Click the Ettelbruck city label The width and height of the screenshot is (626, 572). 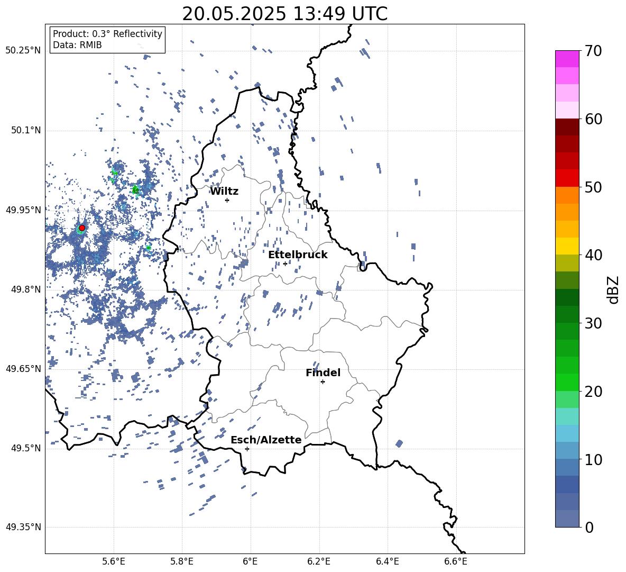click(x=298, y=255)
